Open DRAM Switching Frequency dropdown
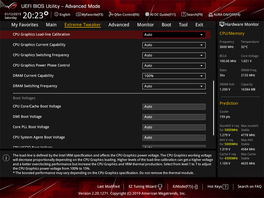This screenshot has height=198, width=264. [x=174, y=86]
